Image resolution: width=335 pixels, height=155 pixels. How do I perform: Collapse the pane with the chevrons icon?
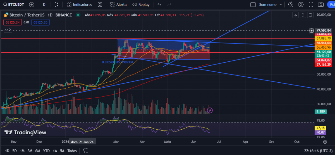pyautogui.click(x=303, y=15)
